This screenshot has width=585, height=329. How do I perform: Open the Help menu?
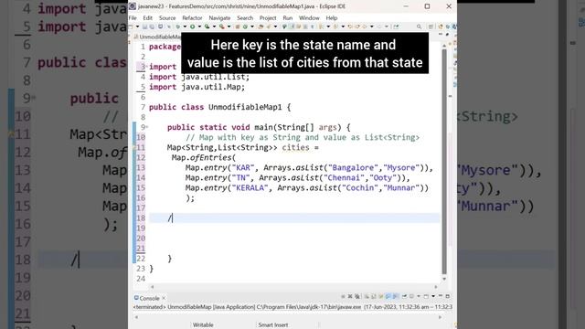pyautogui.click(x=332, y=18)
